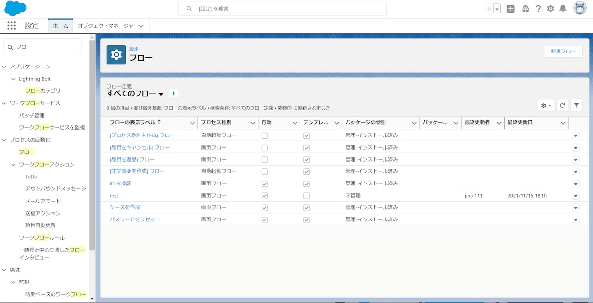Viewport: 593px width, 303px height.
Task: Click the search magnifier in quick find
Action: pos(10,47)
